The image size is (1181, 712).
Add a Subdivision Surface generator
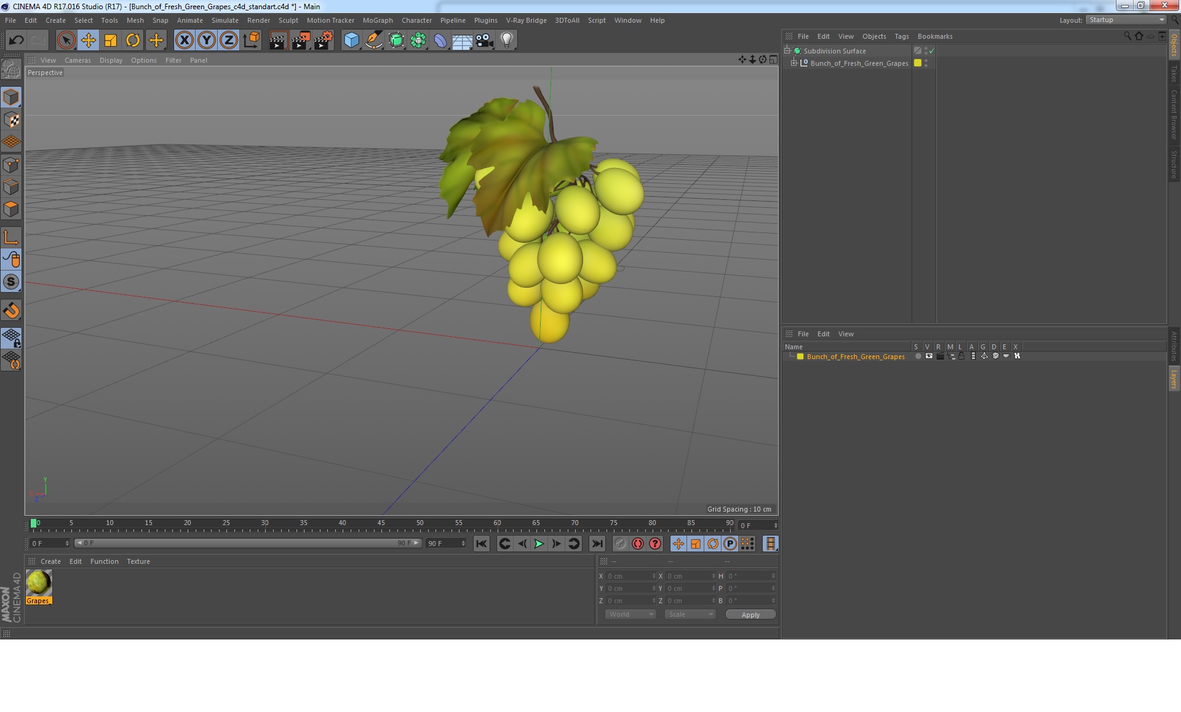[396, 41]
